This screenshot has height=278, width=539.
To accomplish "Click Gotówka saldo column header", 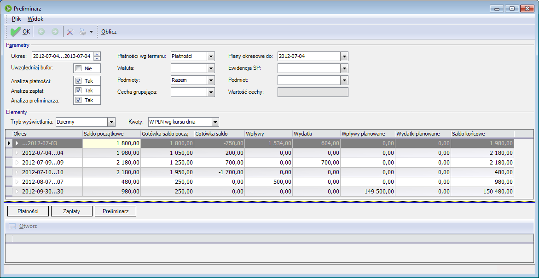I will [219, 134].
